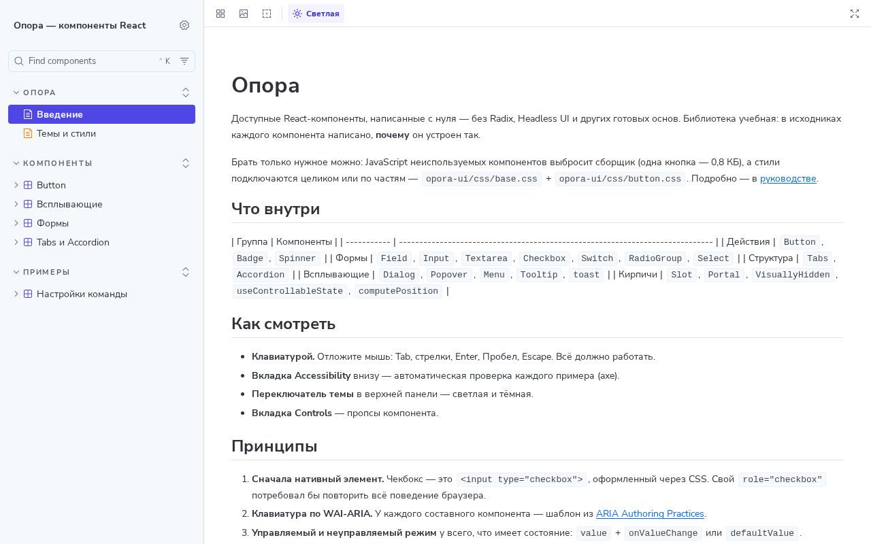Collapse the ОПОРА section chevron

16,92
